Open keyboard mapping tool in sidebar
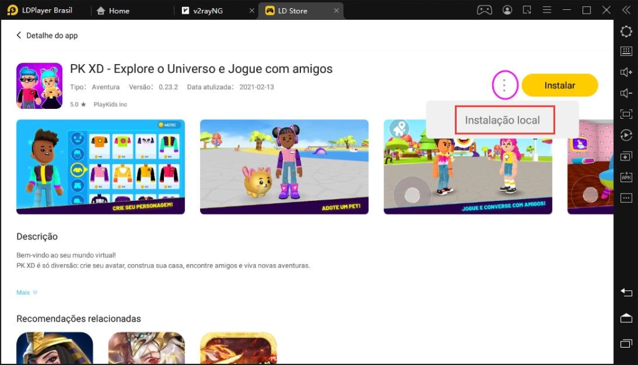 [x=626, y=52]
